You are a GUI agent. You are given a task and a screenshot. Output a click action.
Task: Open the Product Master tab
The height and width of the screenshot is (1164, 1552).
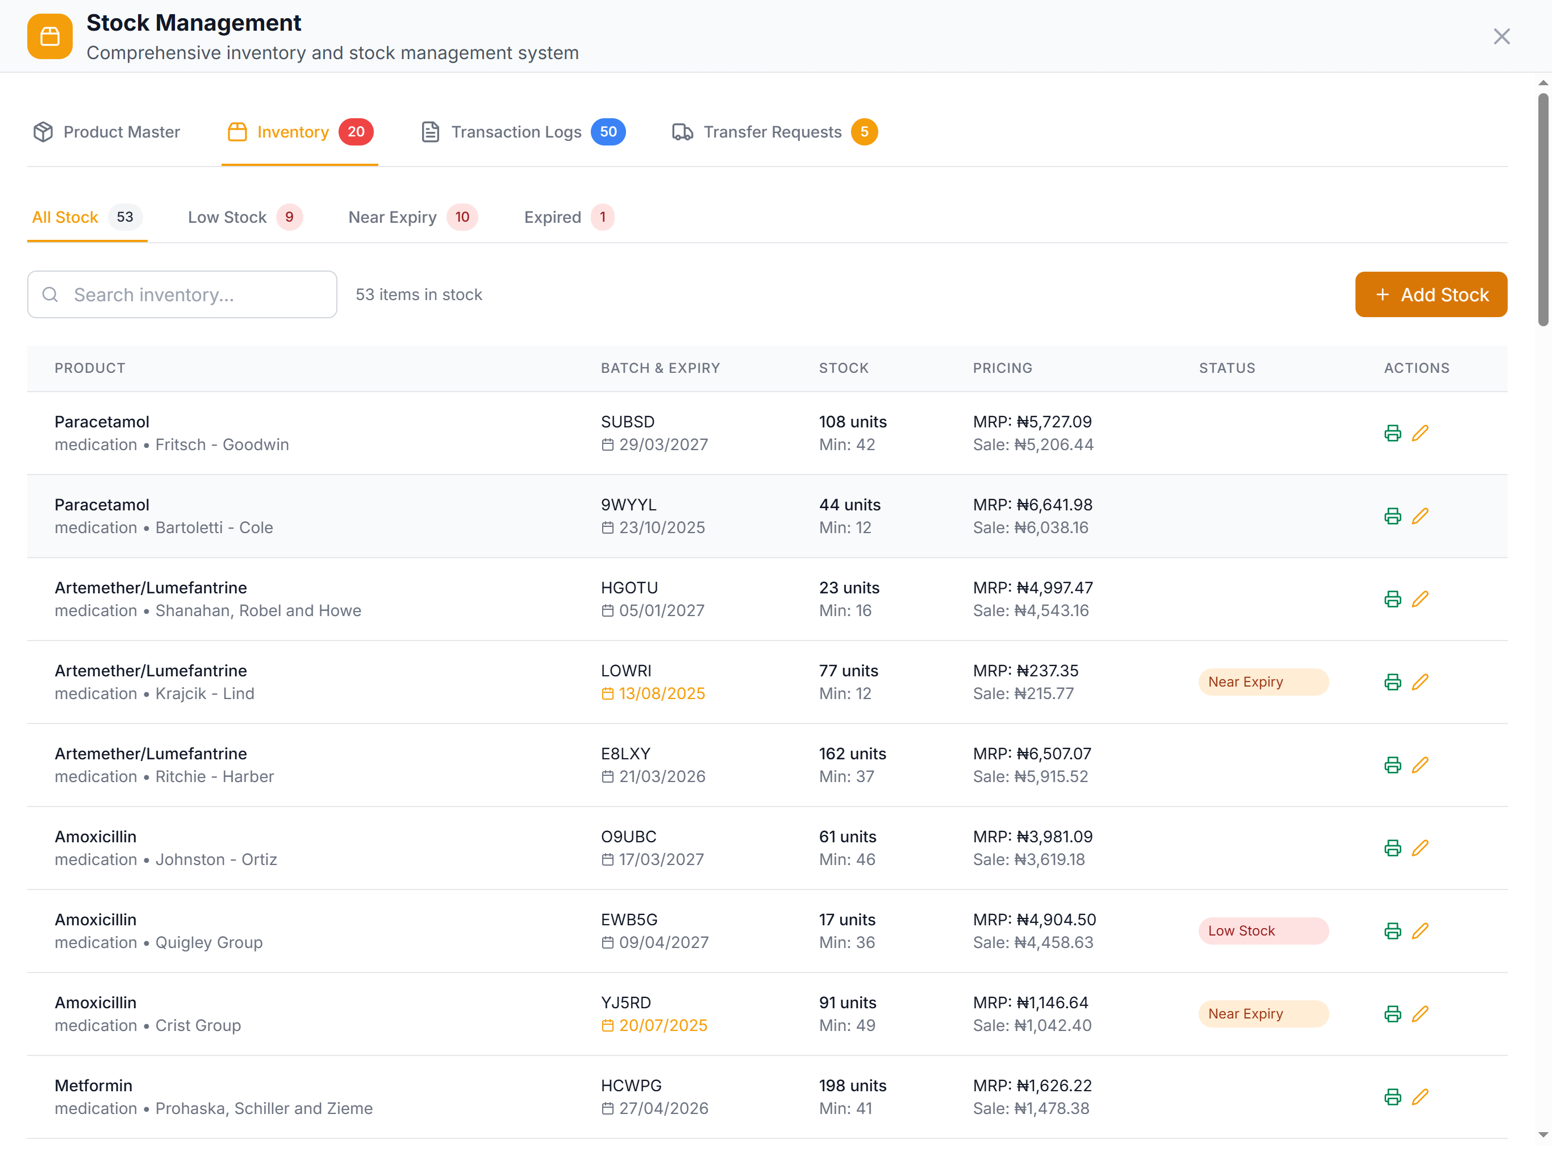107,132
